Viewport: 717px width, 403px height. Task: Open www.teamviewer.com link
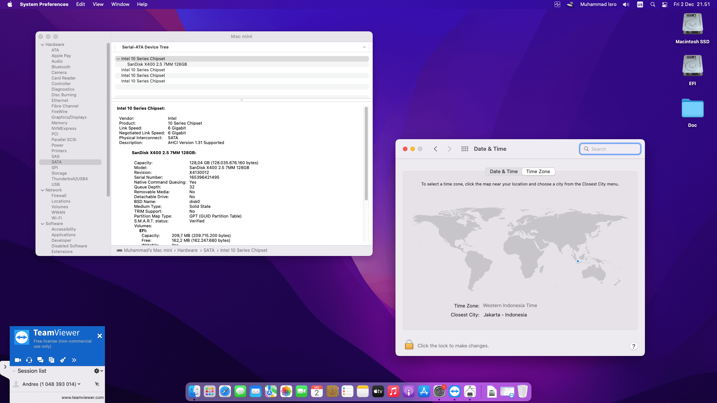83,397
